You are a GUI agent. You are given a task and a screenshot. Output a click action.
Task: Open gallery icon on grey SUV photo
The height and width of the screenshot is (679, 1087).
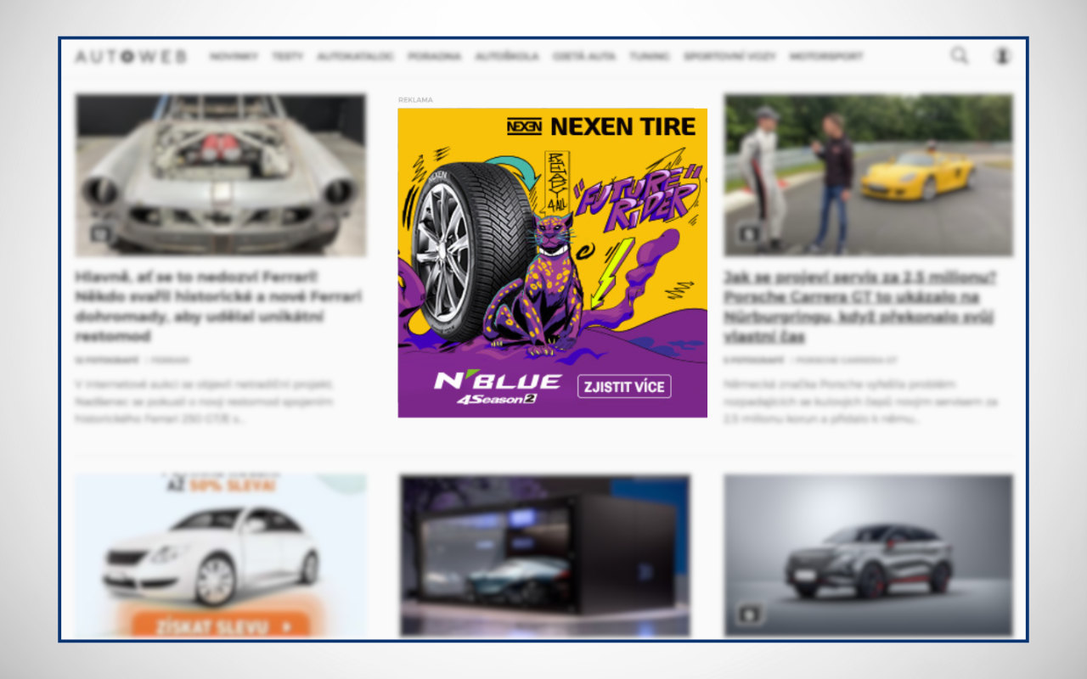point(749,614)
